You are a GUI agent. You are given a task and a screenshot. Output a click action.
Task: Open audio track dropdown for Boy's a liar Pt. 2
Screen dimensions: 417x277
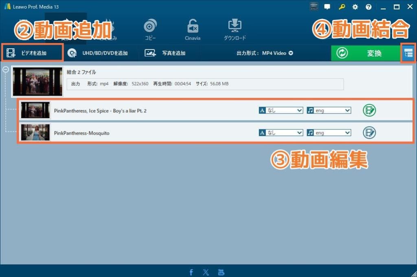[329, 110]
